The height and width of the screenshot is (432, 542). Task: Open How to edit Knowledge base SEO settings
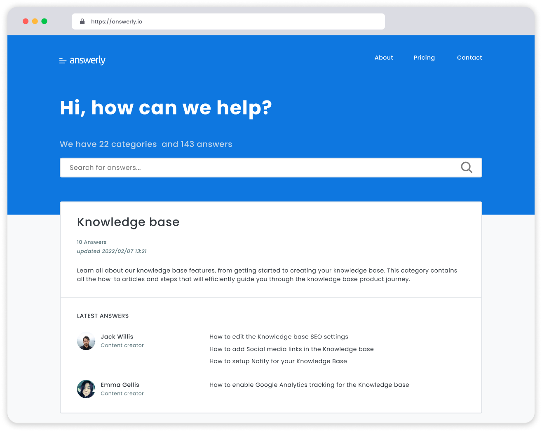(279, 336)
